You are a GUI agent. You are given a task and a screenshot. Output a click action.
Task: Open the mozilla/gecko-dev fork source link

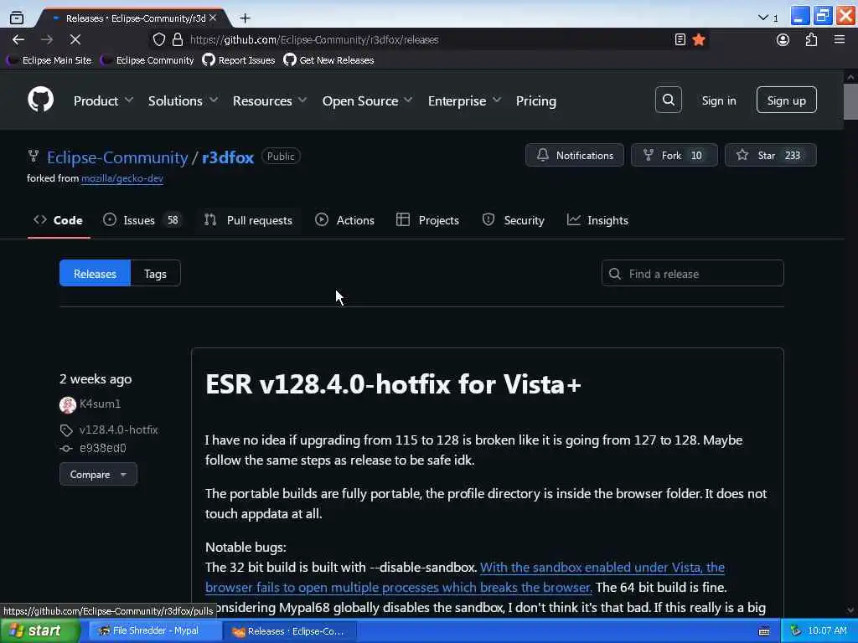(x=122, y=178)
